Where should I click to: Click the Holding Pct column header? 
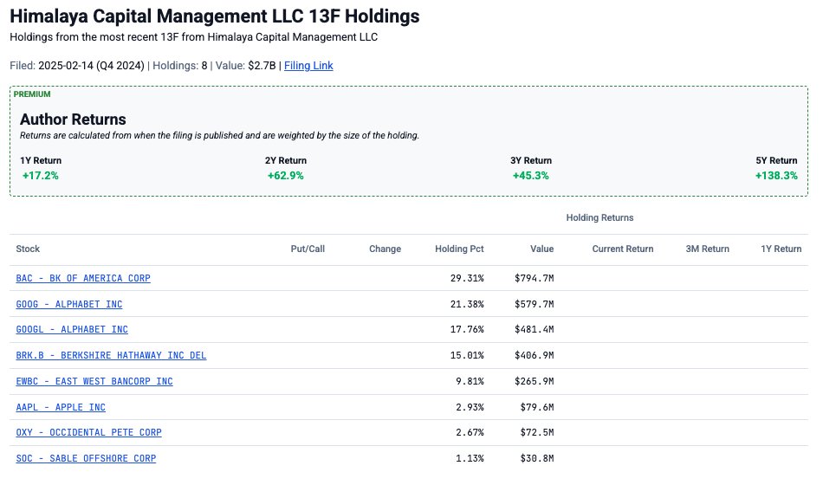pyautogui.click(x=459, y=249)
